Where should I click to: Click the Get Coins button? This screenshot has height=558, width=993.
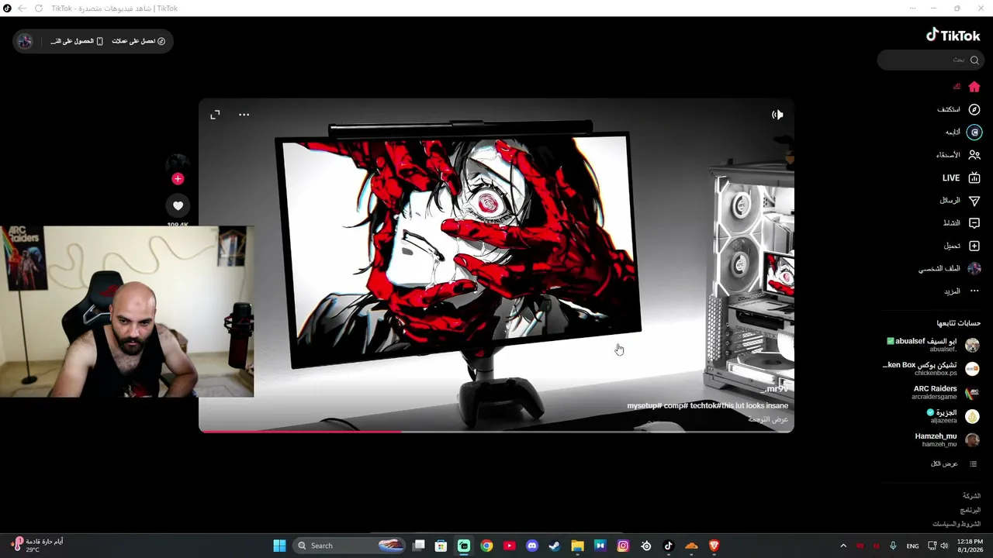click(x=138, y=41)
